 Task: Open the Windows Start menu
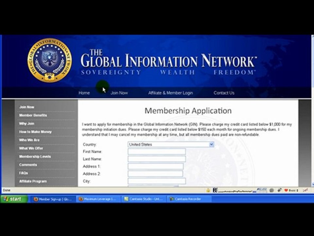(14, 199)
